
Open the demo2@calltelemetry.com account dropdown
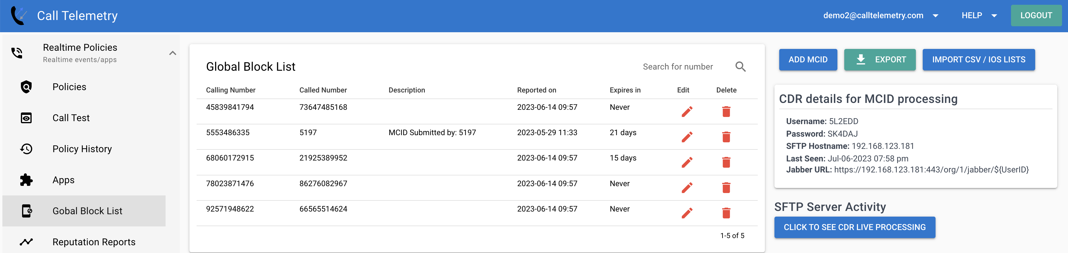pos(881,16)
